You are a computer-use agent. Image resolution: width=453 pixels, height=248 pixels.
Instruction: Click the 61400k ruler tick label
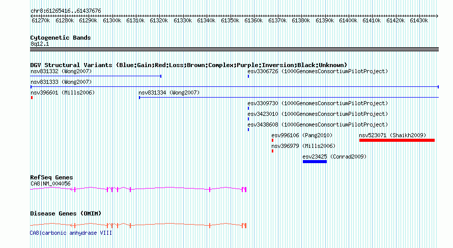tap(348, 20)
